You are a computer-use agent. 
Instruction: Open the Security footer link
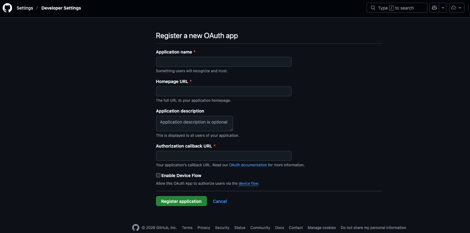(222, 228)
